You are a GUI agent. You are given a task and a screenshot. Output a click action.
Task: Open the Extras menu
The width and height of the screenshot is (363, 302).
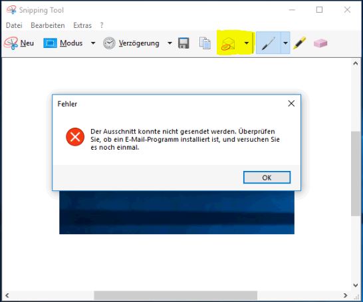tap(82, 25)
